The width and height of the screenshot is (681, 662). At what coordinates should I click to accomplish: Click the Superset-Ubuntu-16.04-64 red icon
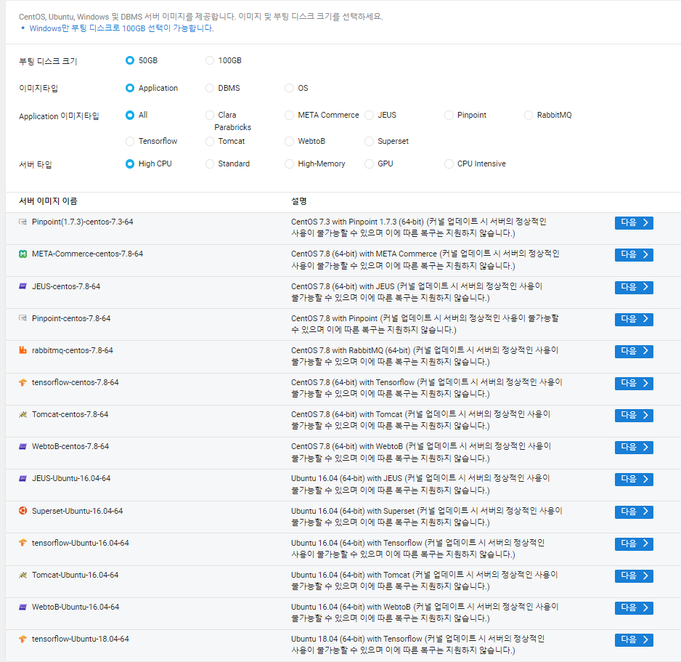click(x=23, y=510)
